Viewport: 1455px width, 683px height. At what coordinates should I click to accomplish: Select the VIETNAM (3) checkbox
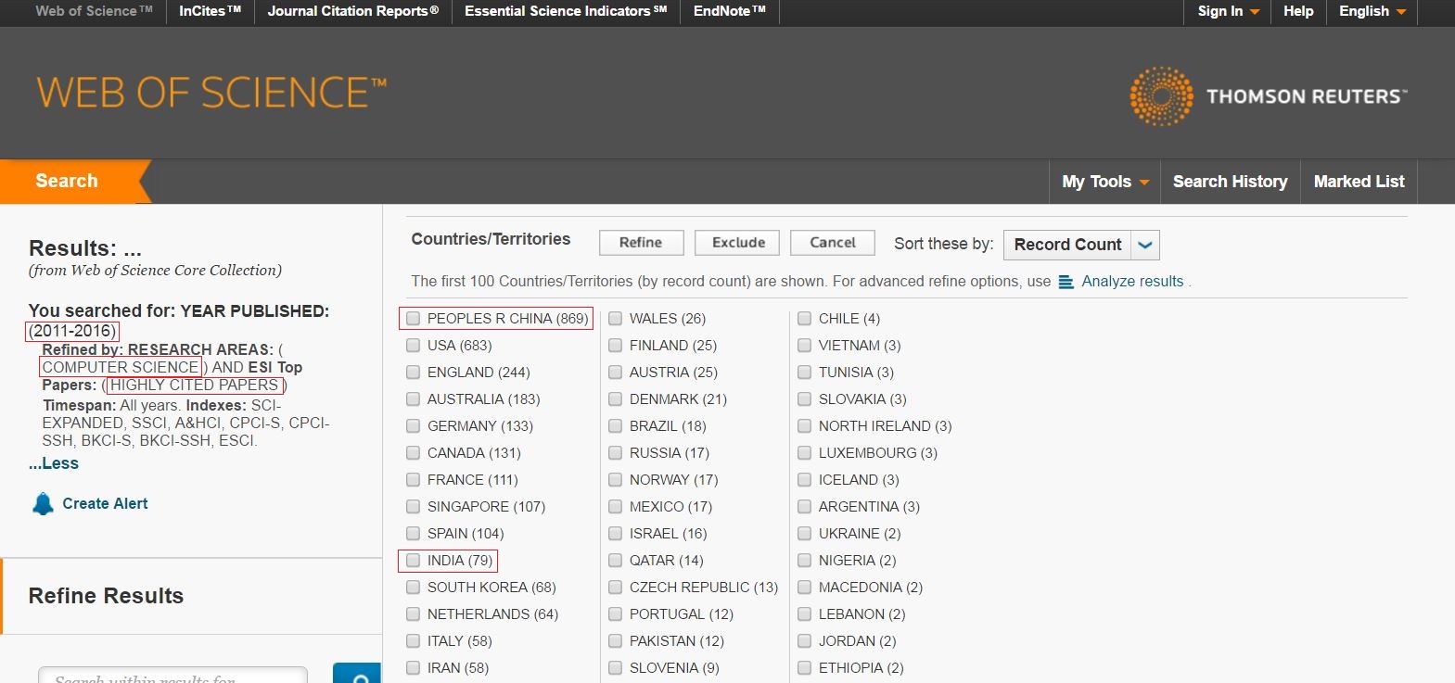coord(805,346)
